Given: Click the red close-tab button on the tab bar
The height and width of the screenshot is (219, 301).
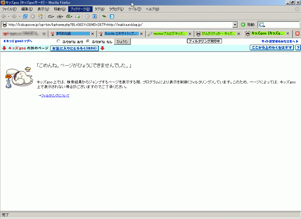Looking at the screenshot, I should (x=297, y=34).
